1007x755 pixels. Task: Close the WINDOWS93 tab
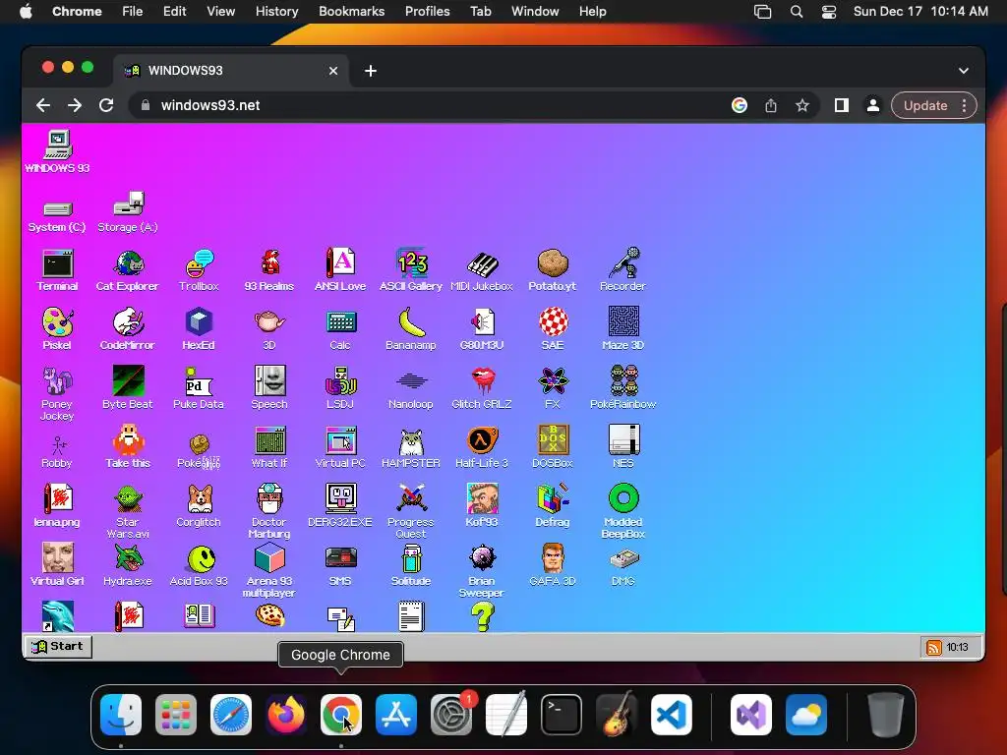tap(333, 71)
